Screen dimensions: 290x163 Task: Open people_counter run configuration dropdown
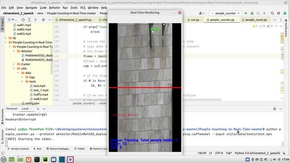pyautogui.click(x=225, y=13)
